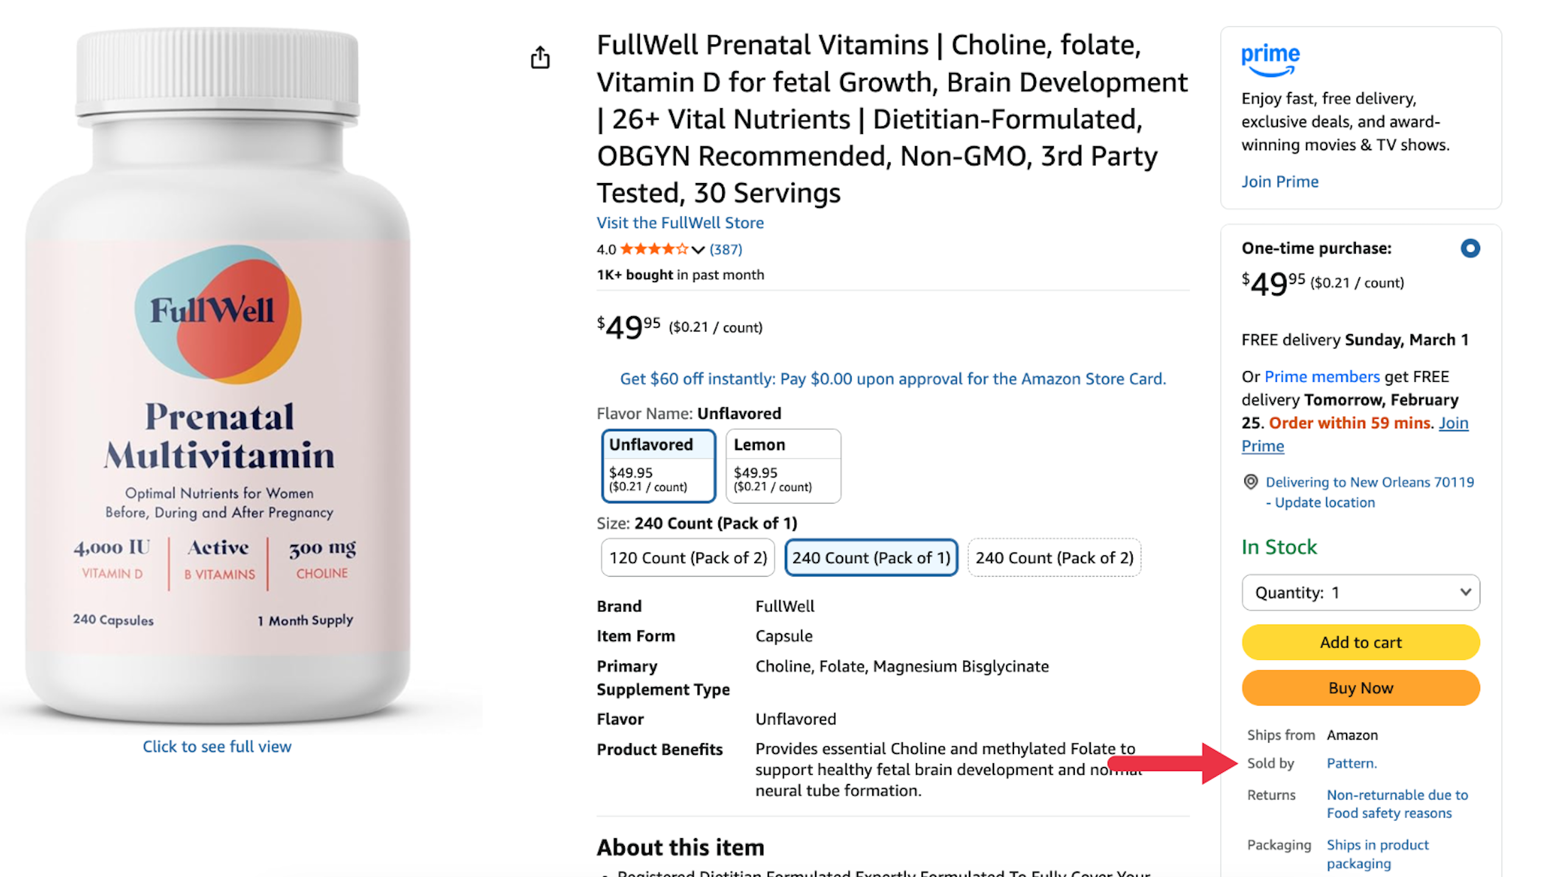Click the Join Prime link in the Prime box
1556x877 pixels.
[1279, 181]
